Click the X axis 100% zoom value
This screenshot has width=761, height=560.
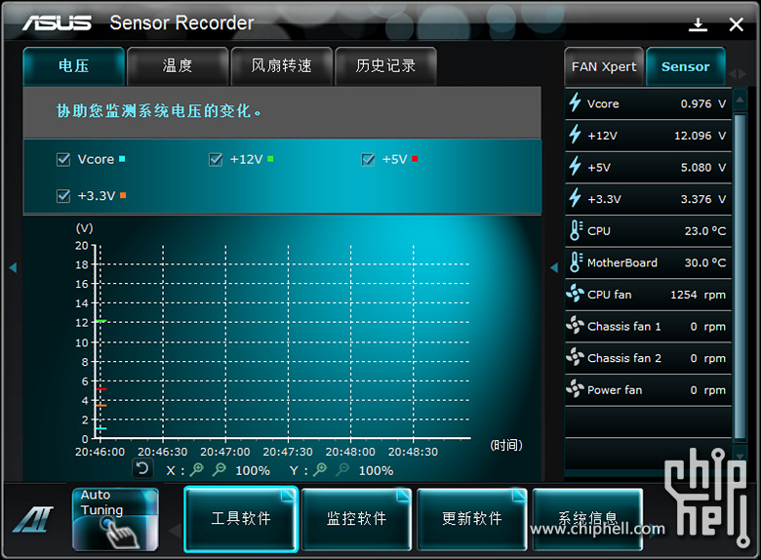click(253, 470)
